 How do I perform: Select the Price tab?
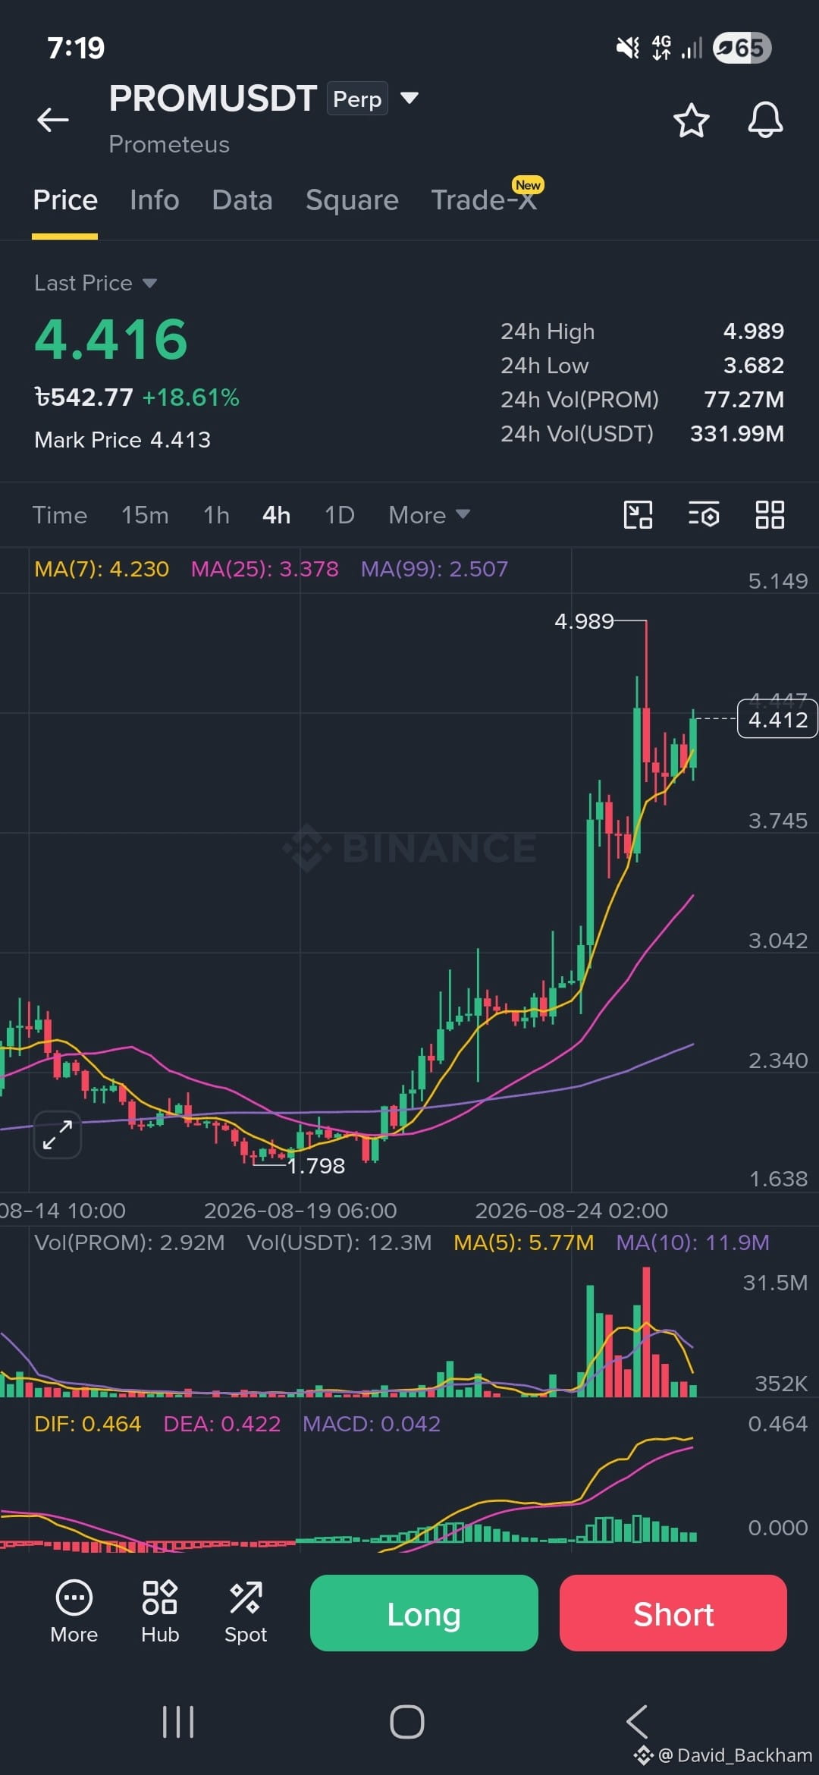[x=65, y=200]
